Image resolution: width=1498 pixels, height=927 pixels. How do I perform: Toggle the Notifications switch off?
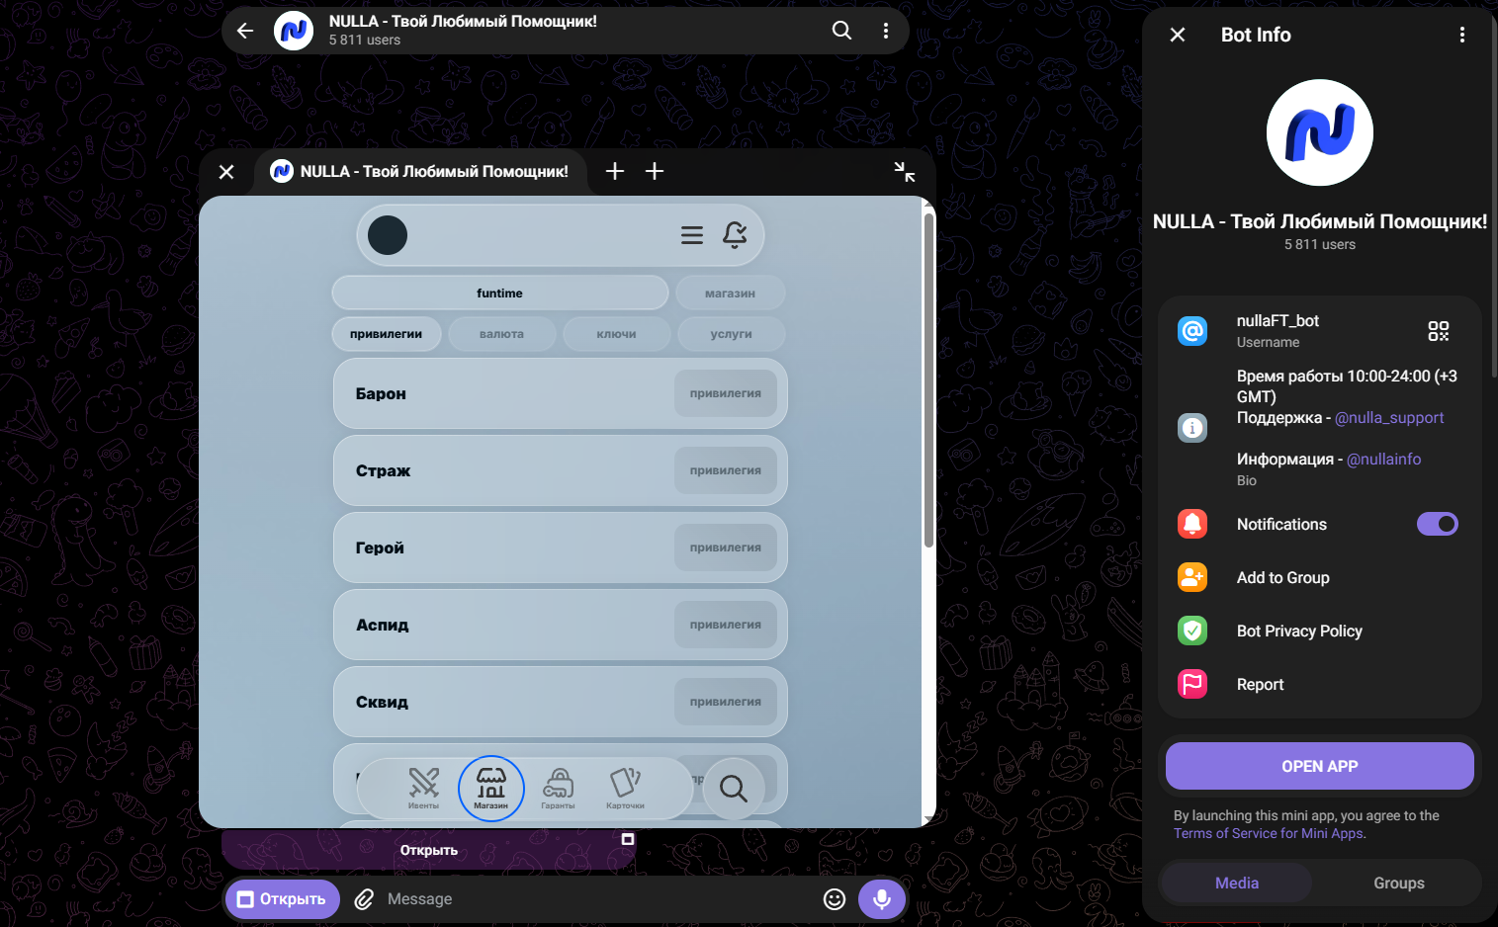[x=1438, y=524]
